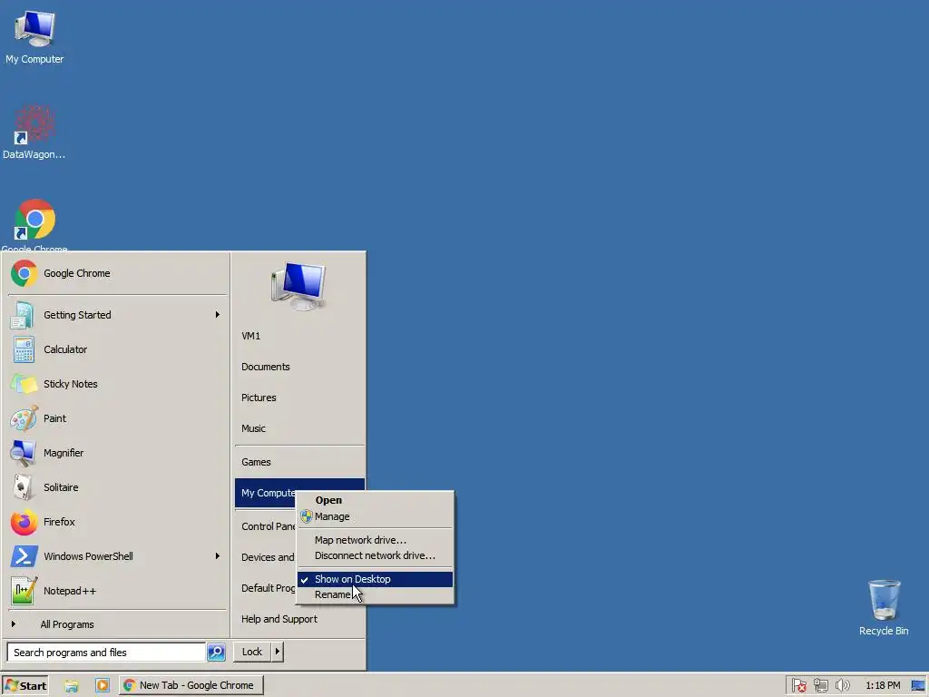Viewport: 929px width, 697px height.
Task: Expand Windows PowerShell submenu arrow
Action: tap(218, 556)
